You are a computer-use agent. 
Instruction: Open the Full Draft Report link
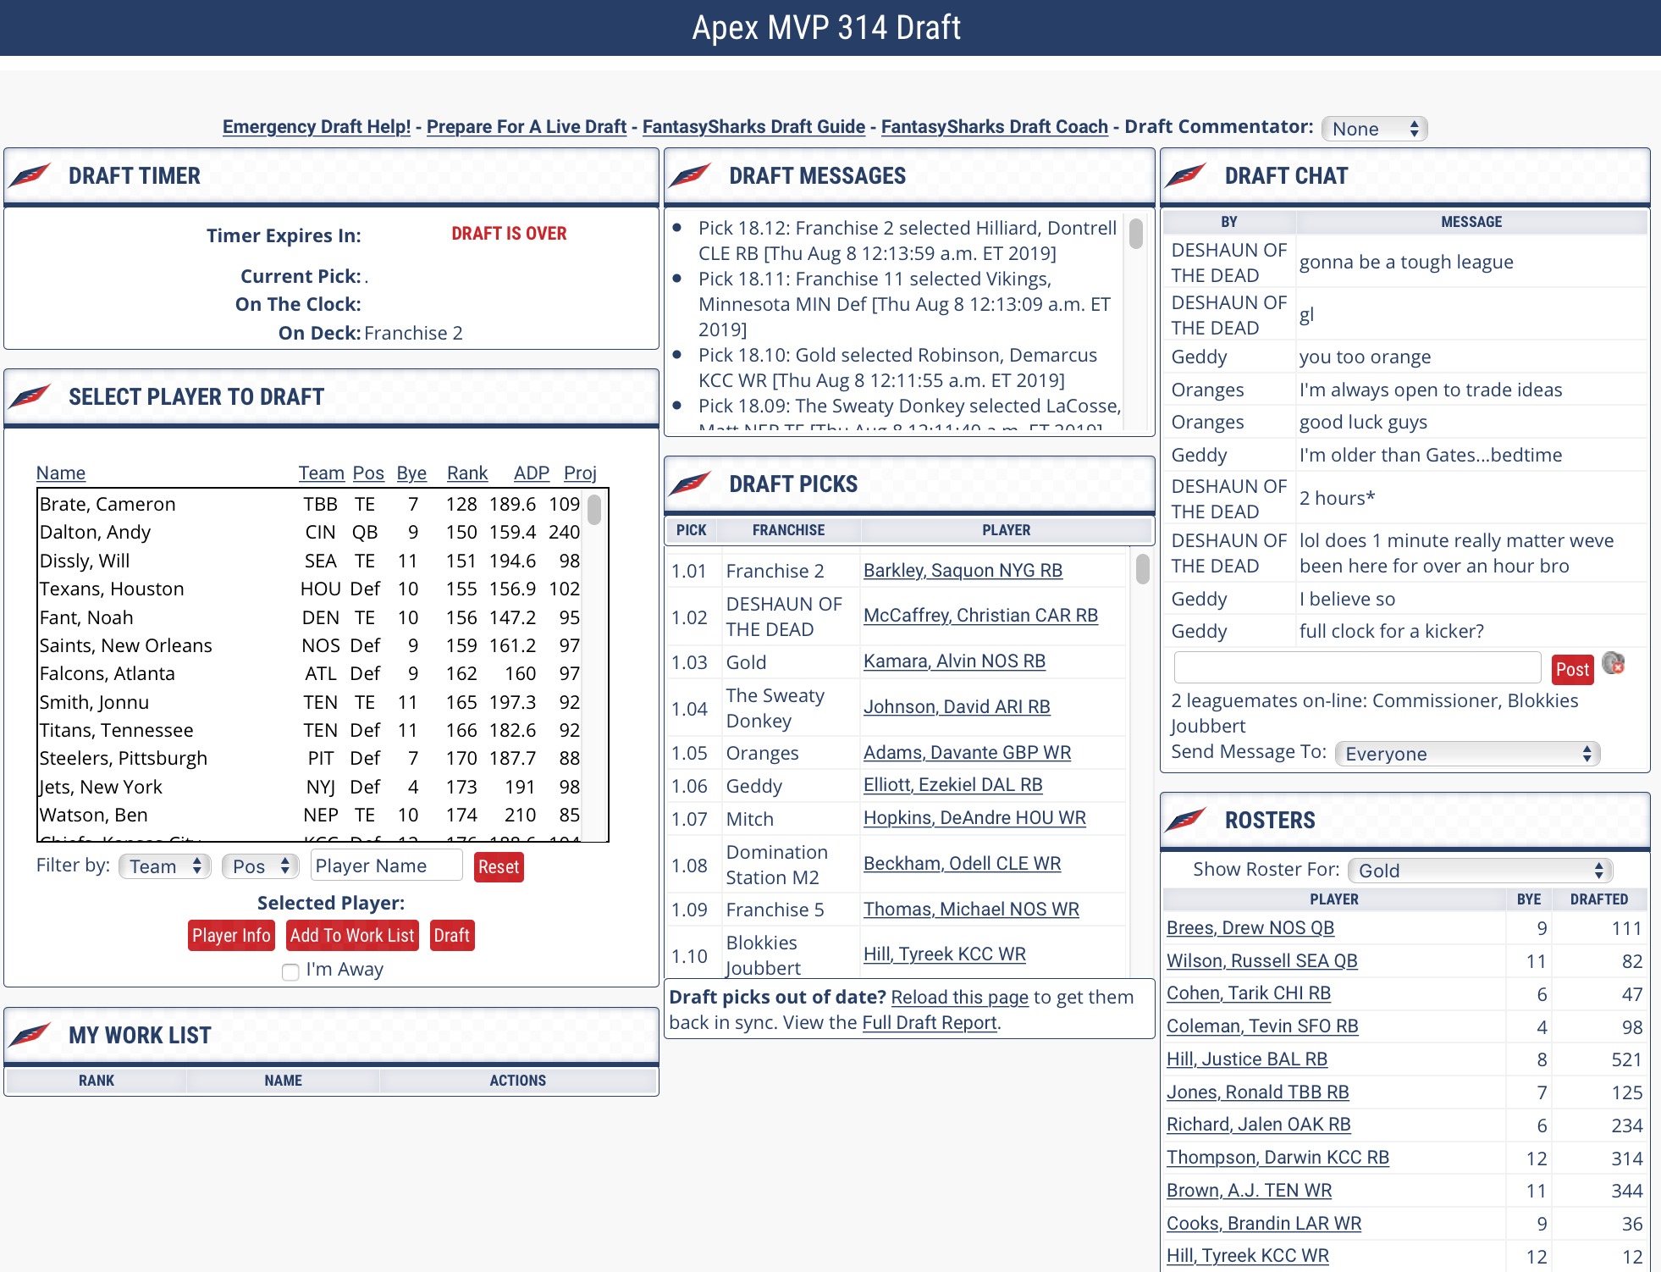[x=930, y=1023]
